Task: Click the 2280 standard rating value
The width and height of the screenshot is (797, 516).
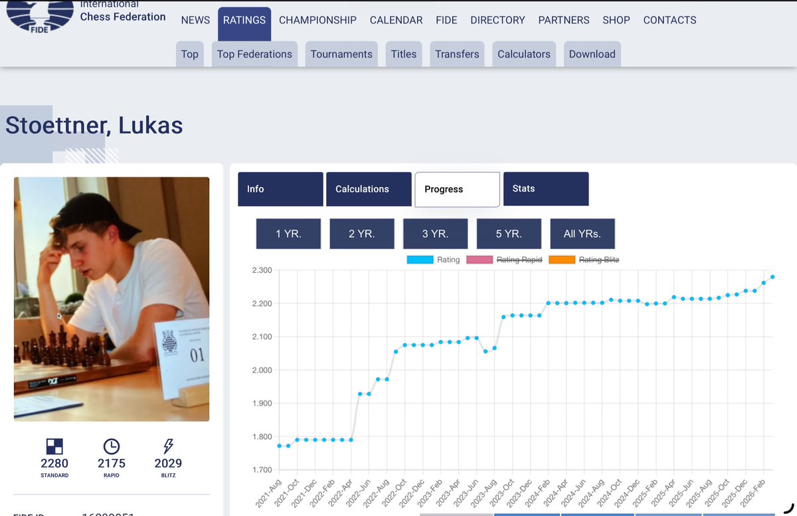Action: point(54,464)
